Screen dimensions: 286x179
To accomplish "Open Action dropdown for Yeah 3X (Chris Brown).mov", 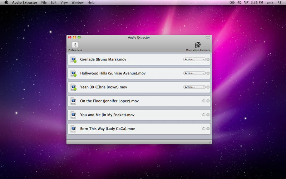I will click(194, 87).
